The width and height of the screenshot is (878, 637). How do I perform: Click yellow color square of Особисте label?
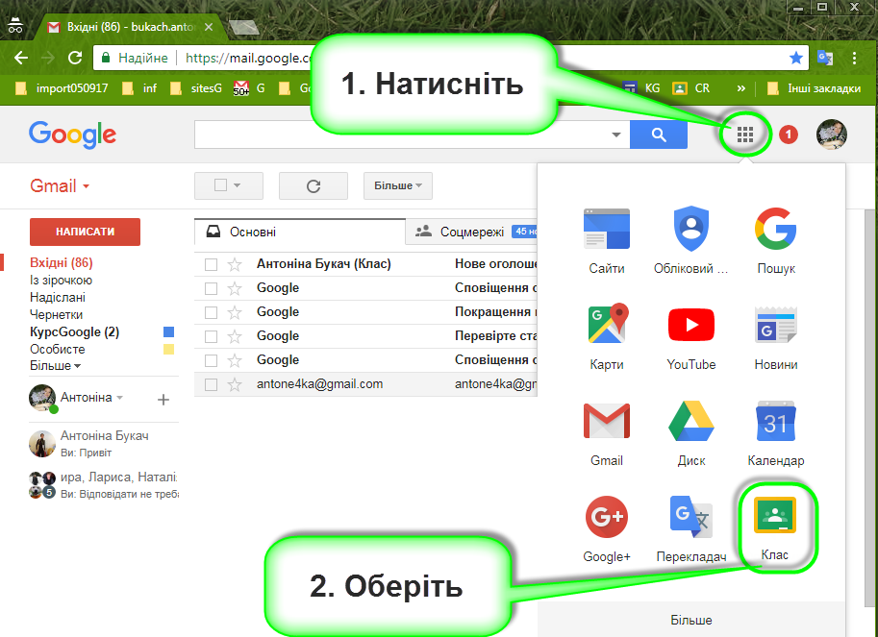click(x=168, y=350)
